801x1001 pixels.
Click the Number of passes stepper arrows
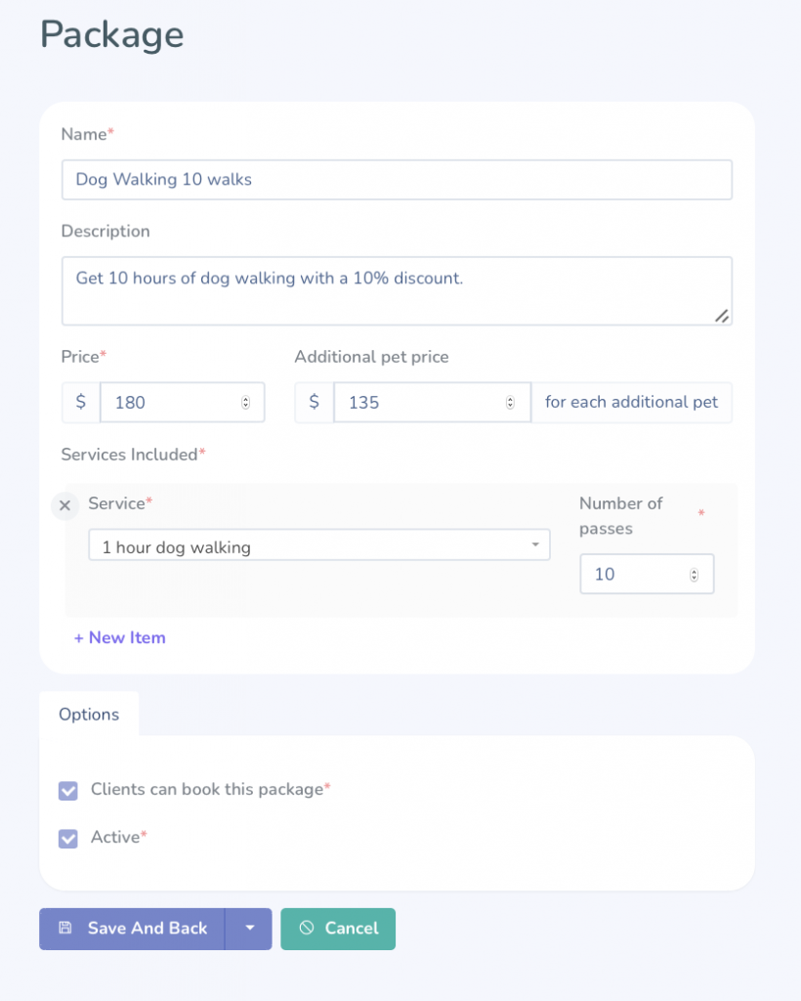[694, 575]
